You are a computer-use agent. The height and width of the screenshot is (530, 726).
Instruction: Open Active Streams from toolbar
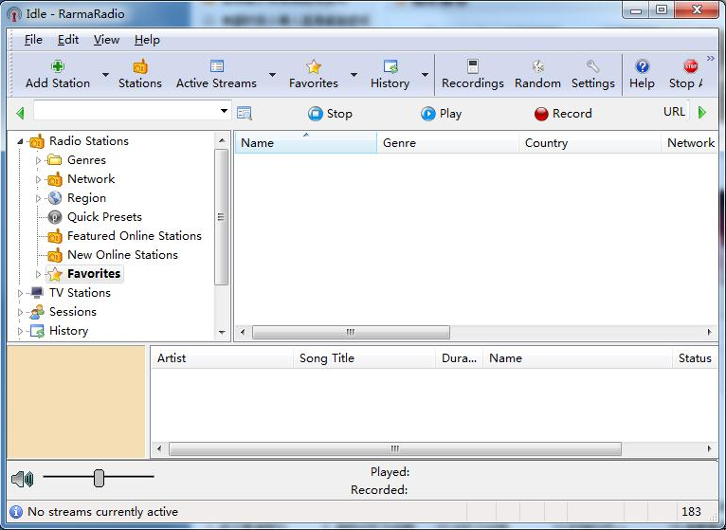216,67
